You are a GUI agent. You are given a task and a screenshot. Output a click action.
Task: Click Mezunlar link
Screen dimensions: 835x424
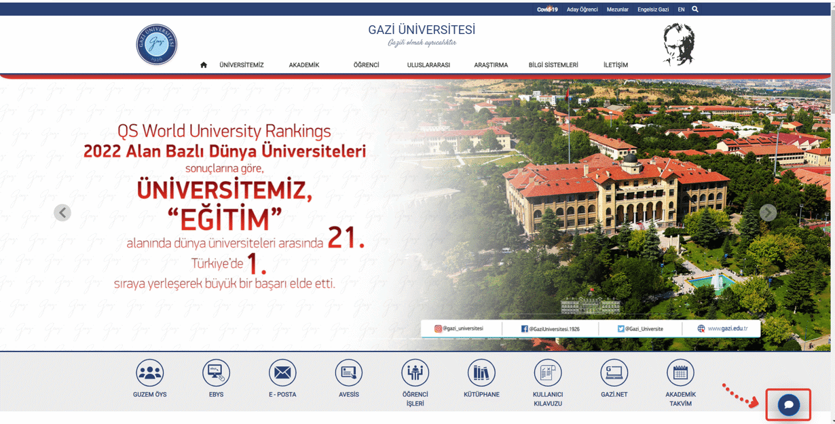pyautogui.click(x=618, y=9)
